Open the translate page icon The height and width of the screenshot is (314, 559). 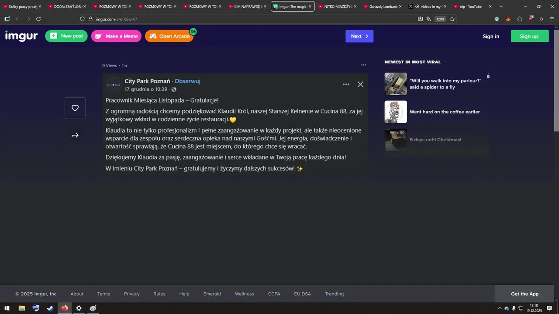coord(428,19)
